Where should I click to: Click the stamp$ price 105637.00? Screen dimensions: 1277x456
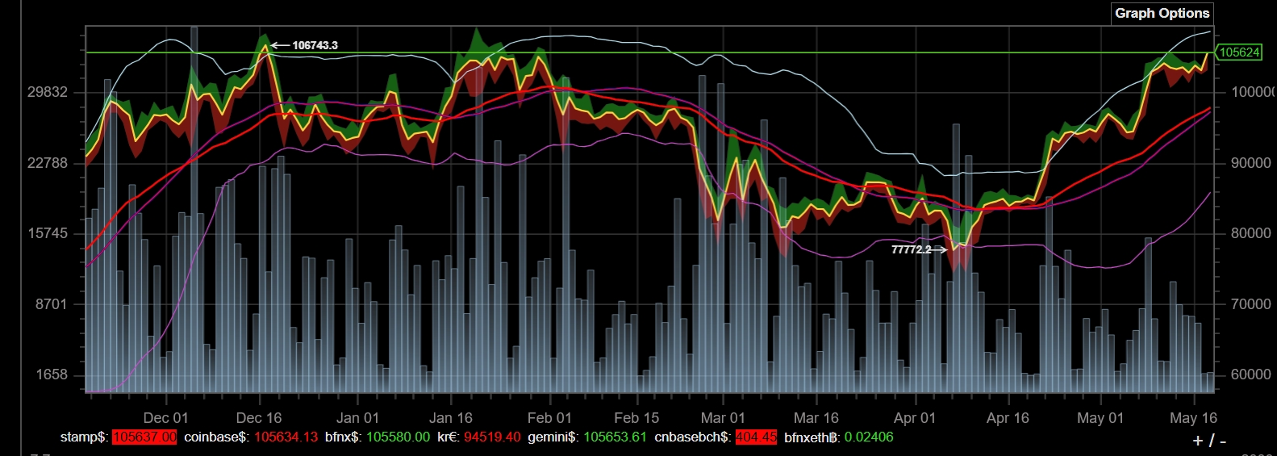(x=144, y=437)
